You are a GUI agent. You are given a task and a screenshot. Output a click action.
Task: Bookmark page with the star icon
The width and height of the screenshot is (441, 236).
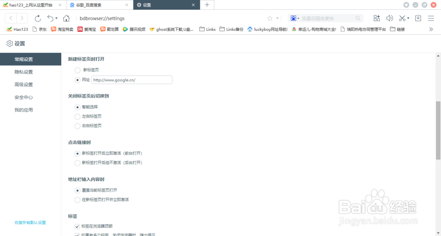click(270, 18)
